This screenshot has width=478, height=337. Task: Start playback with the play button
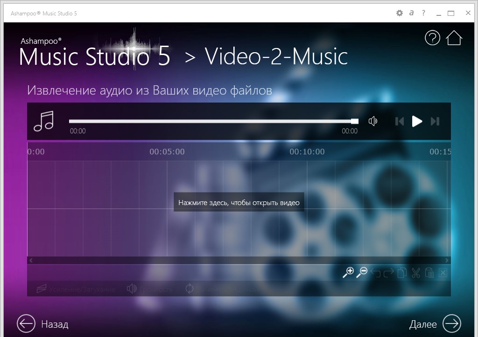click(x=417, y=121)
